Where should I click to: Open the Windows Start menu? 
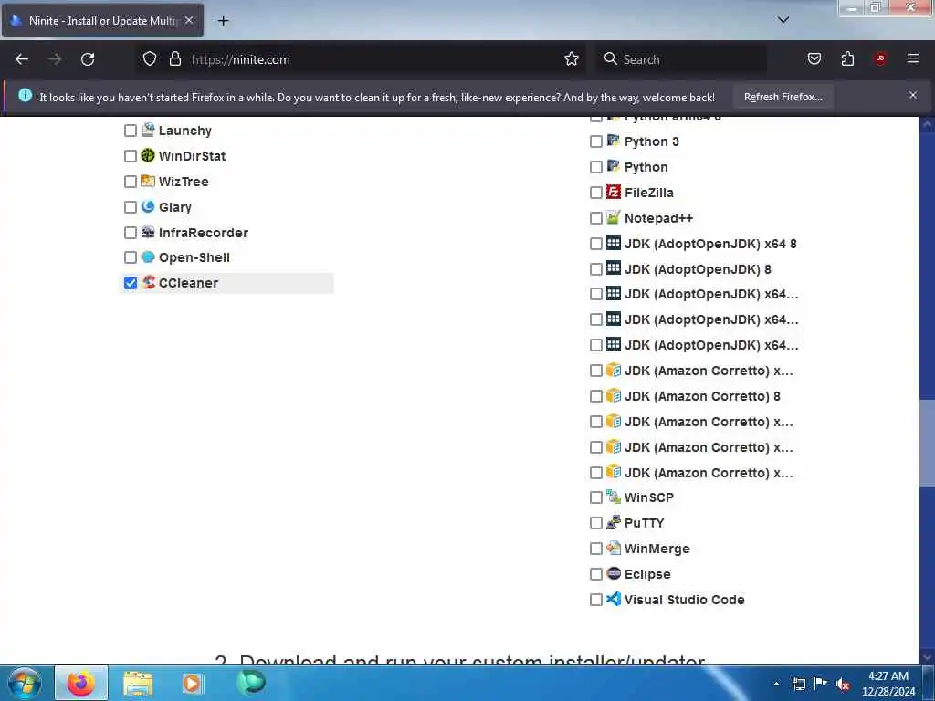(x=24, y=683)
